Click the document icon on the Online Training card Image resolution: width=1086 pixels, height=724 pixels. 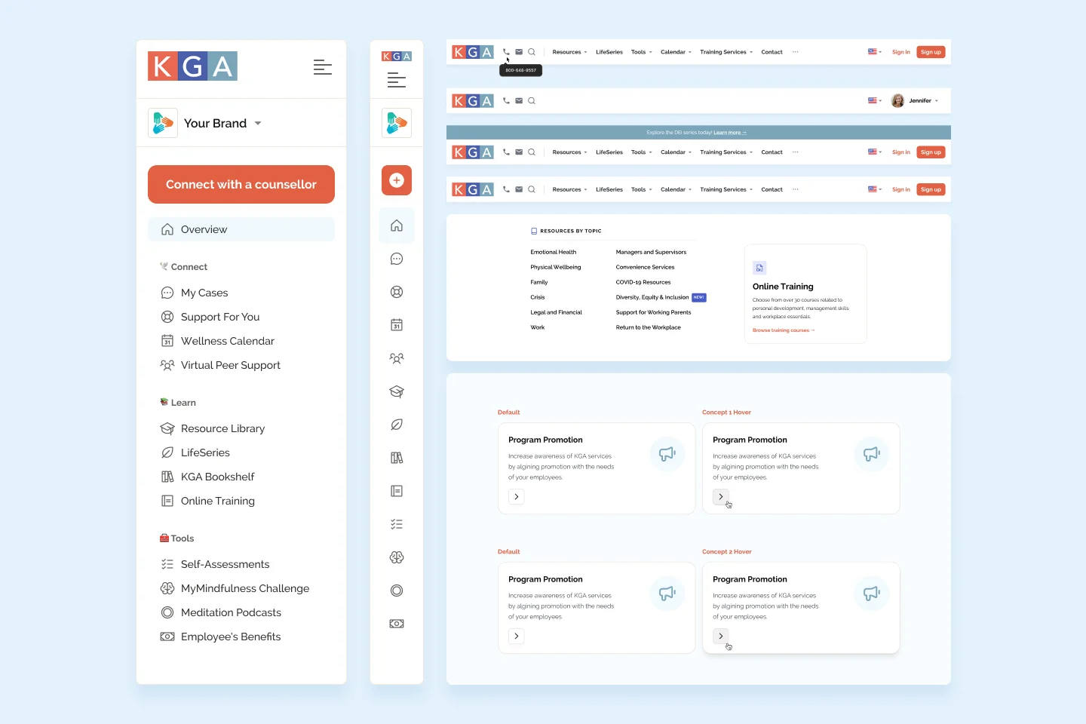point(759,268)
